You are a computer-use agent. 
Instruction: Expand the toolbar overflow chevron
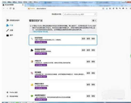[x=126, y=9]
